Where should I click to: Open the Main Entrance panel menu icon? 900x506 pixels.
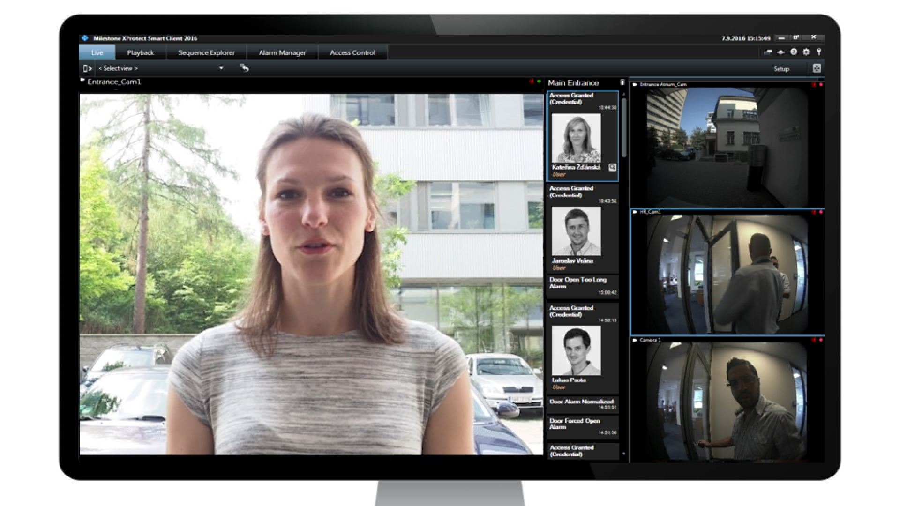[x=622, y=82]
